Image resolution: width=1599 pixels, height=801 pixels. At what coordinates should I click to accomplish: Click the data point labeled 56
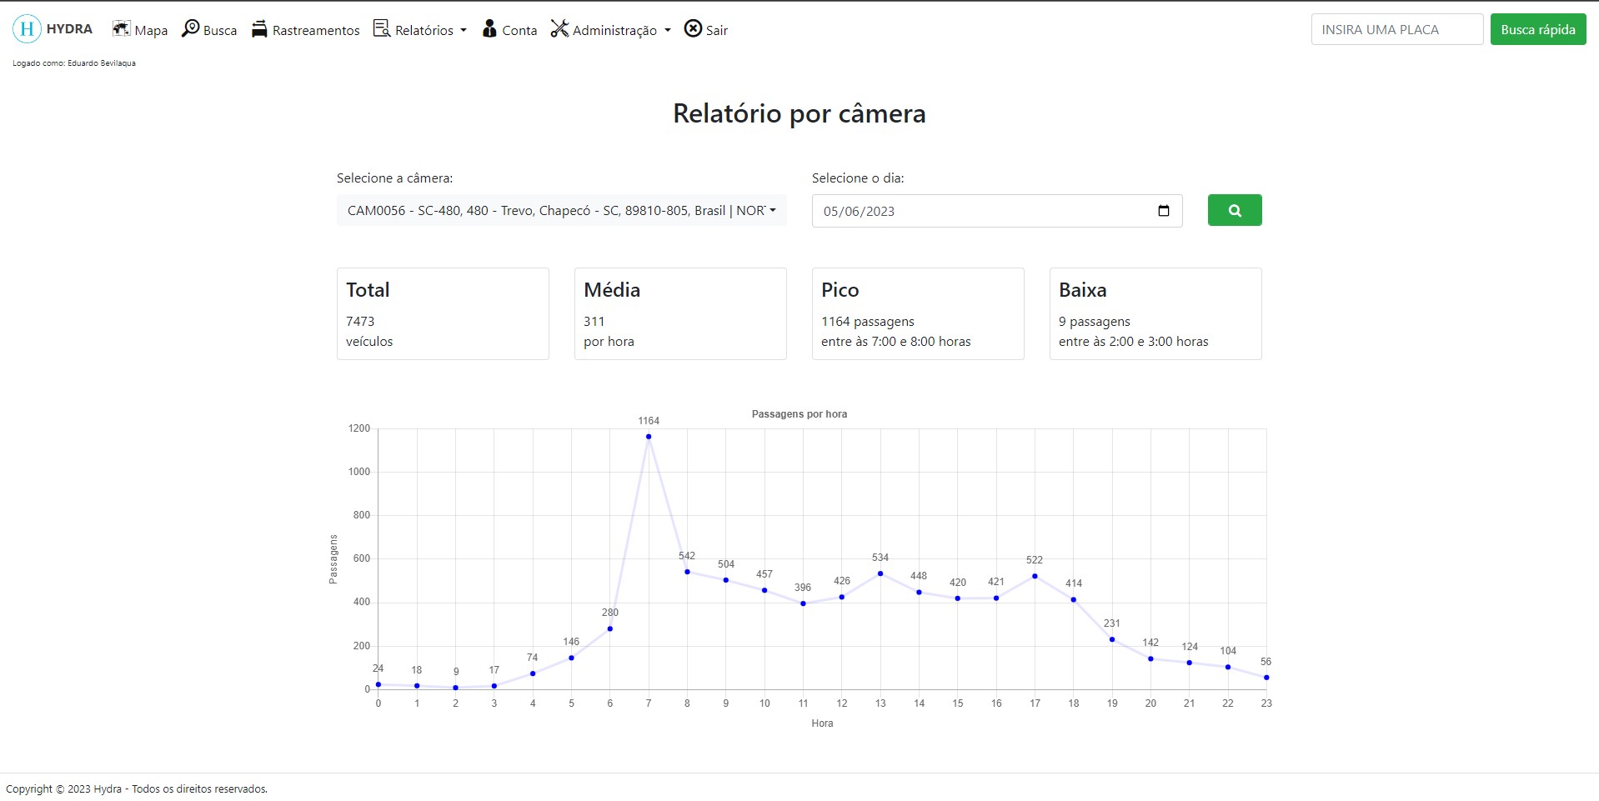[1266, 678]
